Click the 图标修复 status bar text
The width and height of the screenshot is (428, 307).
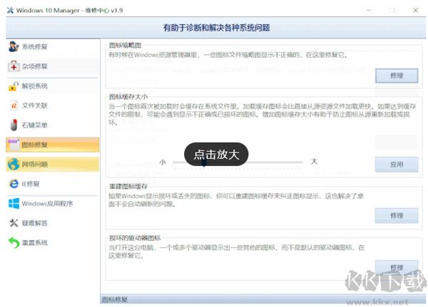pos(115,300)
